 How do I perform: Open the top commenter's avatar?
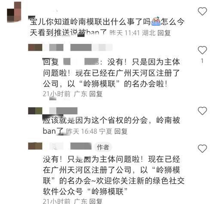14,12
